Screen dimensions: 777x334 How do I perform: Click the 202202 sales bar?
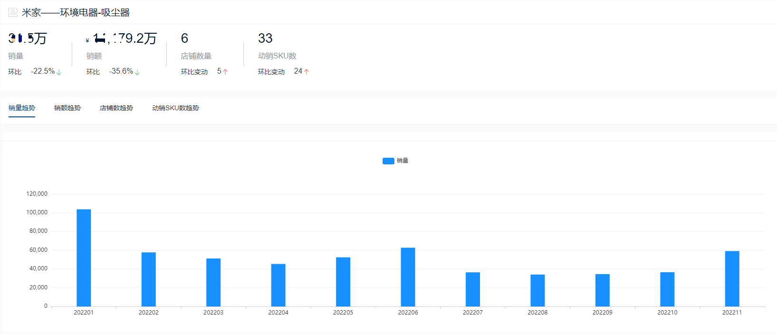coord(148,279)
